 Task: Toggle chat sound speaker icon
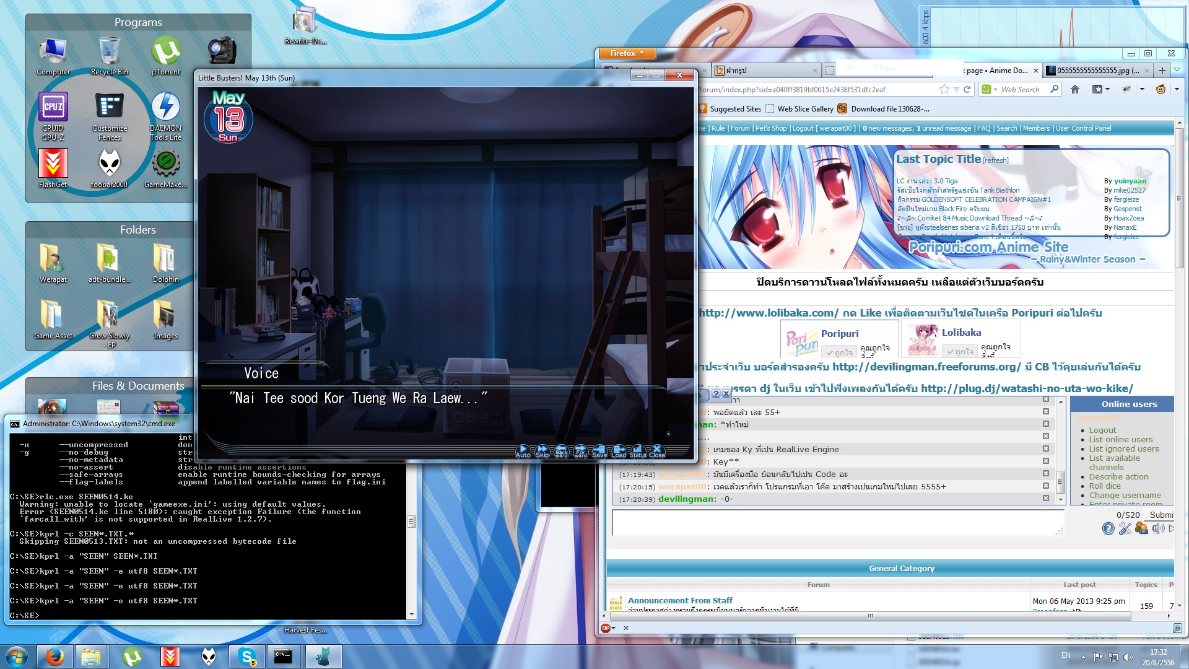pos(1157,528)
